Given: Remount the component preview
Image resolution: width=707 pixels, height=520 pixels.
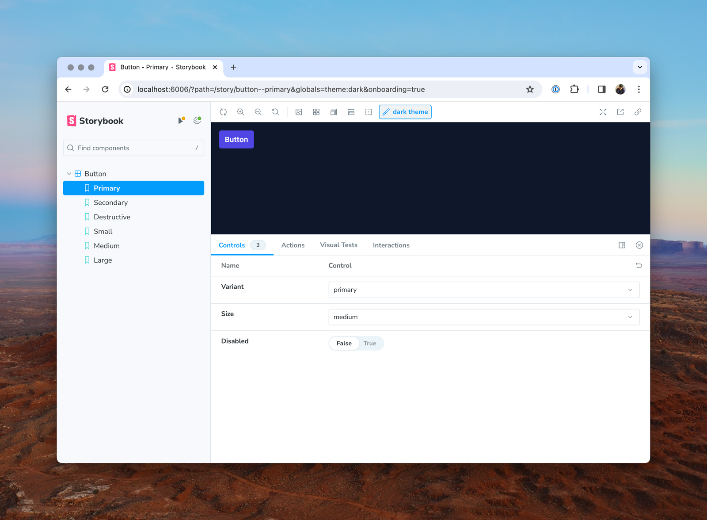Looking at the screenshot, I should (x=223, y=112).
